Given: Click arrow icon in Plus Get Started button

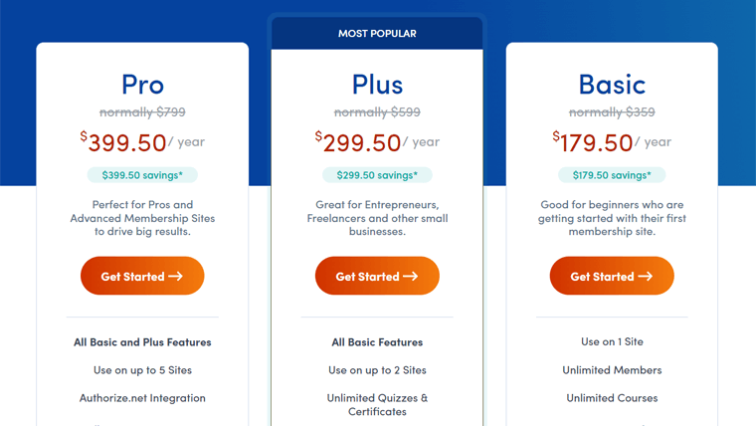Looking at the screenshot, I should click(410, 276).
